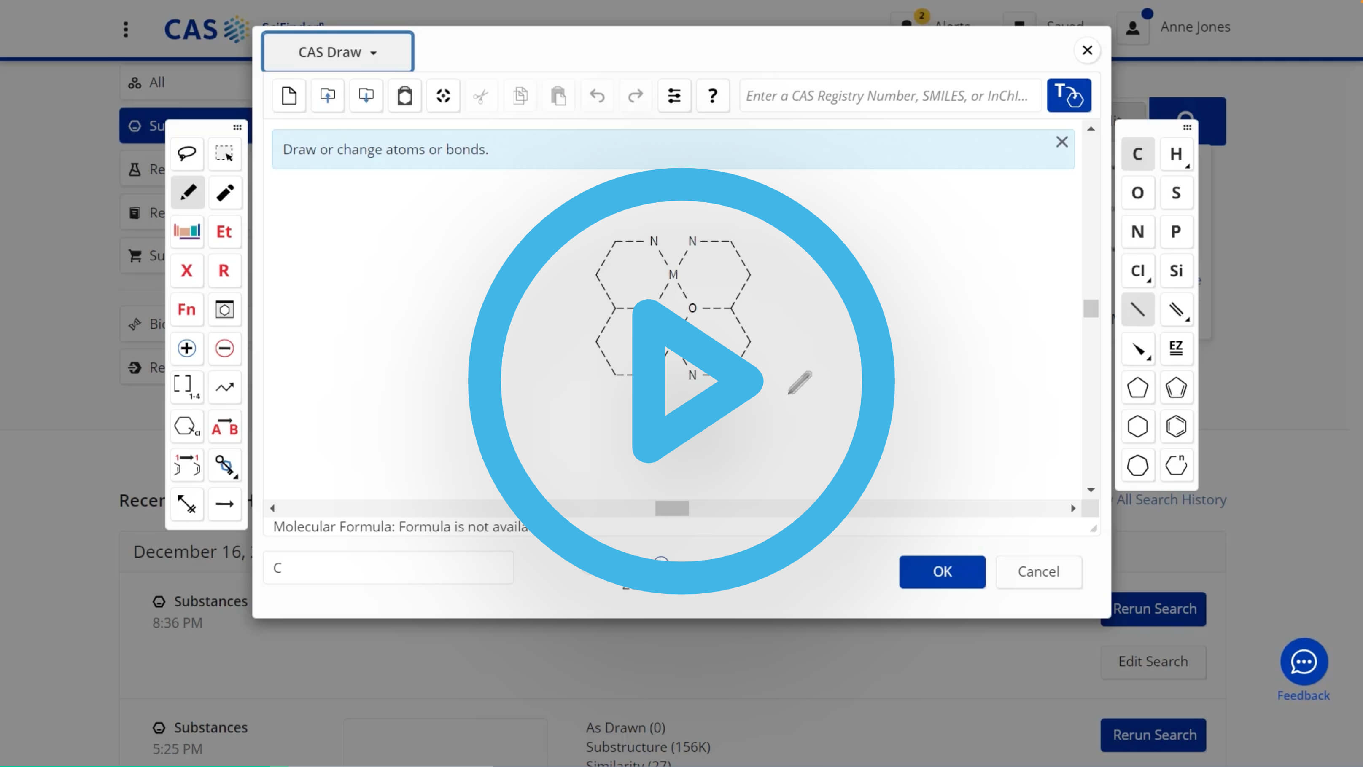The width and height of the screenshot is (1363, 767).
Task: Click the import structure file icon
Action: (328, 96)
